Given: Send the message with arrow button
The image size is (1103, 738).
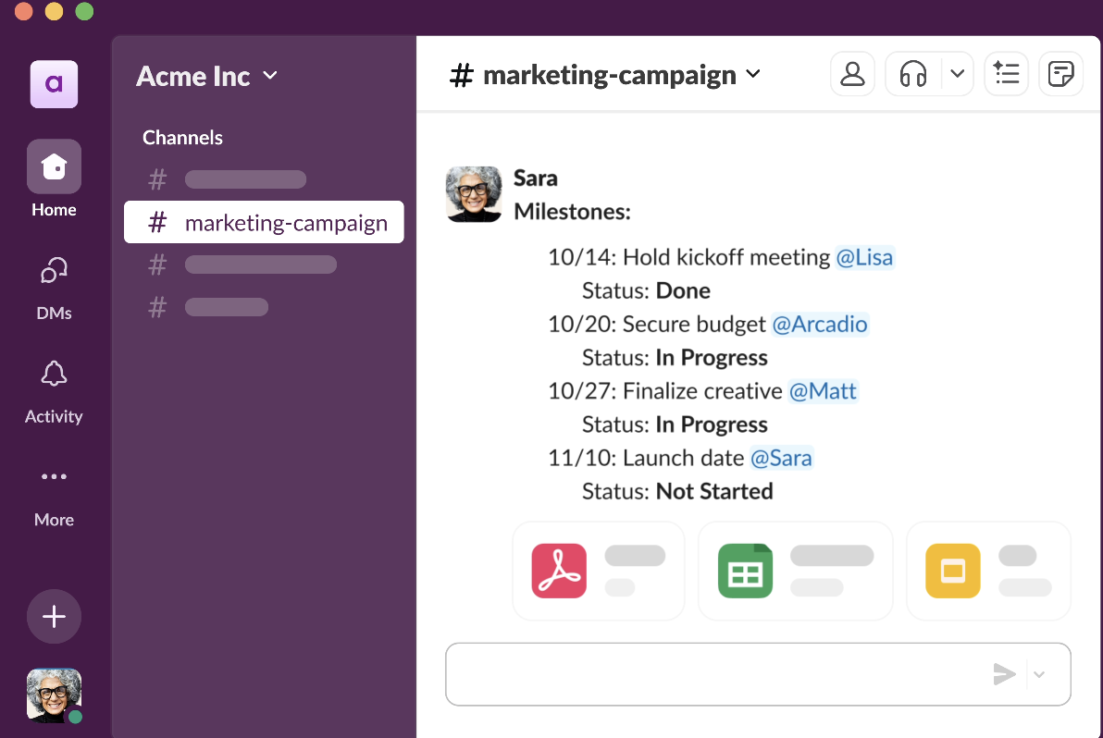Looking at the screenshot, I should tap(1004, 674).
